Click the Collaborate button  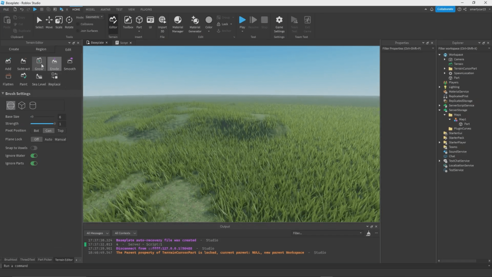445,9
